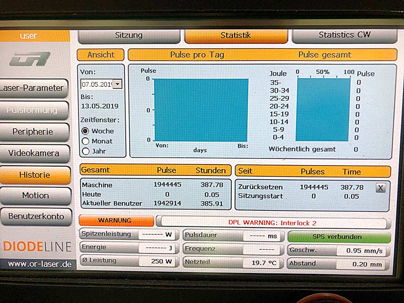The height and width of the screenshot is (303, 404).
Task: Select the Jahr time window option
Action: pos(85,151)
